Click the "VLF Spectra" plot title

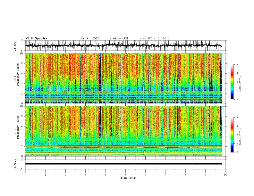36,38
